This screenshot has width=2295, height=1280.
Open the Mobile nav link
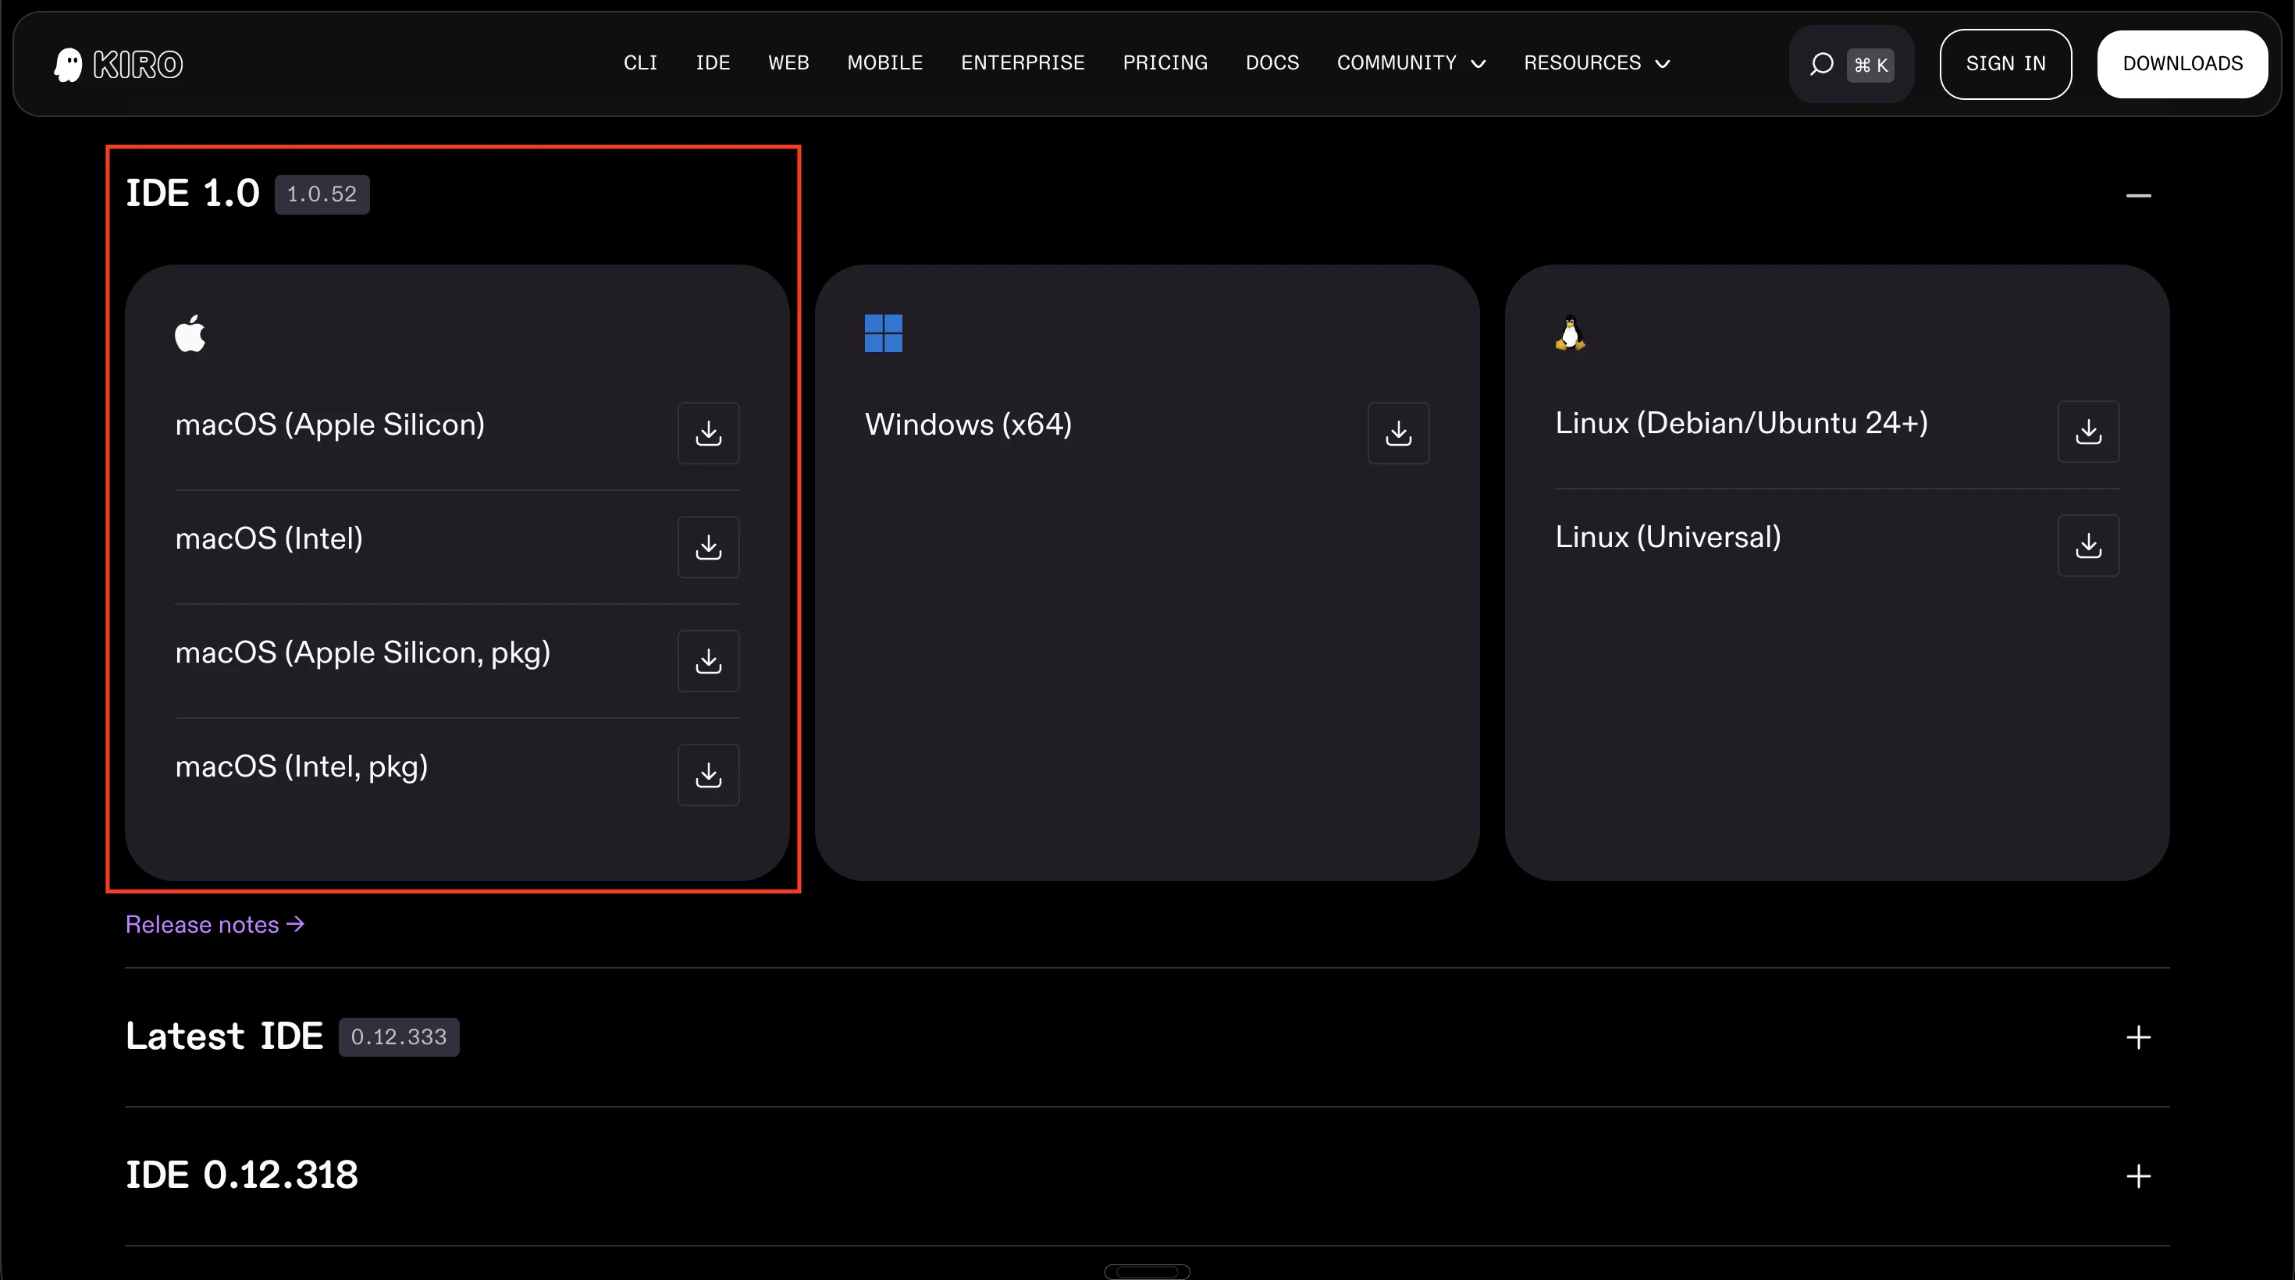pos(884,63)
